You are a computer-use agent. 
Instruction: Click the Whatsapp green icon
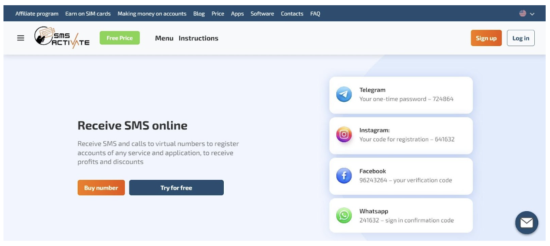[x=344, y=216]
